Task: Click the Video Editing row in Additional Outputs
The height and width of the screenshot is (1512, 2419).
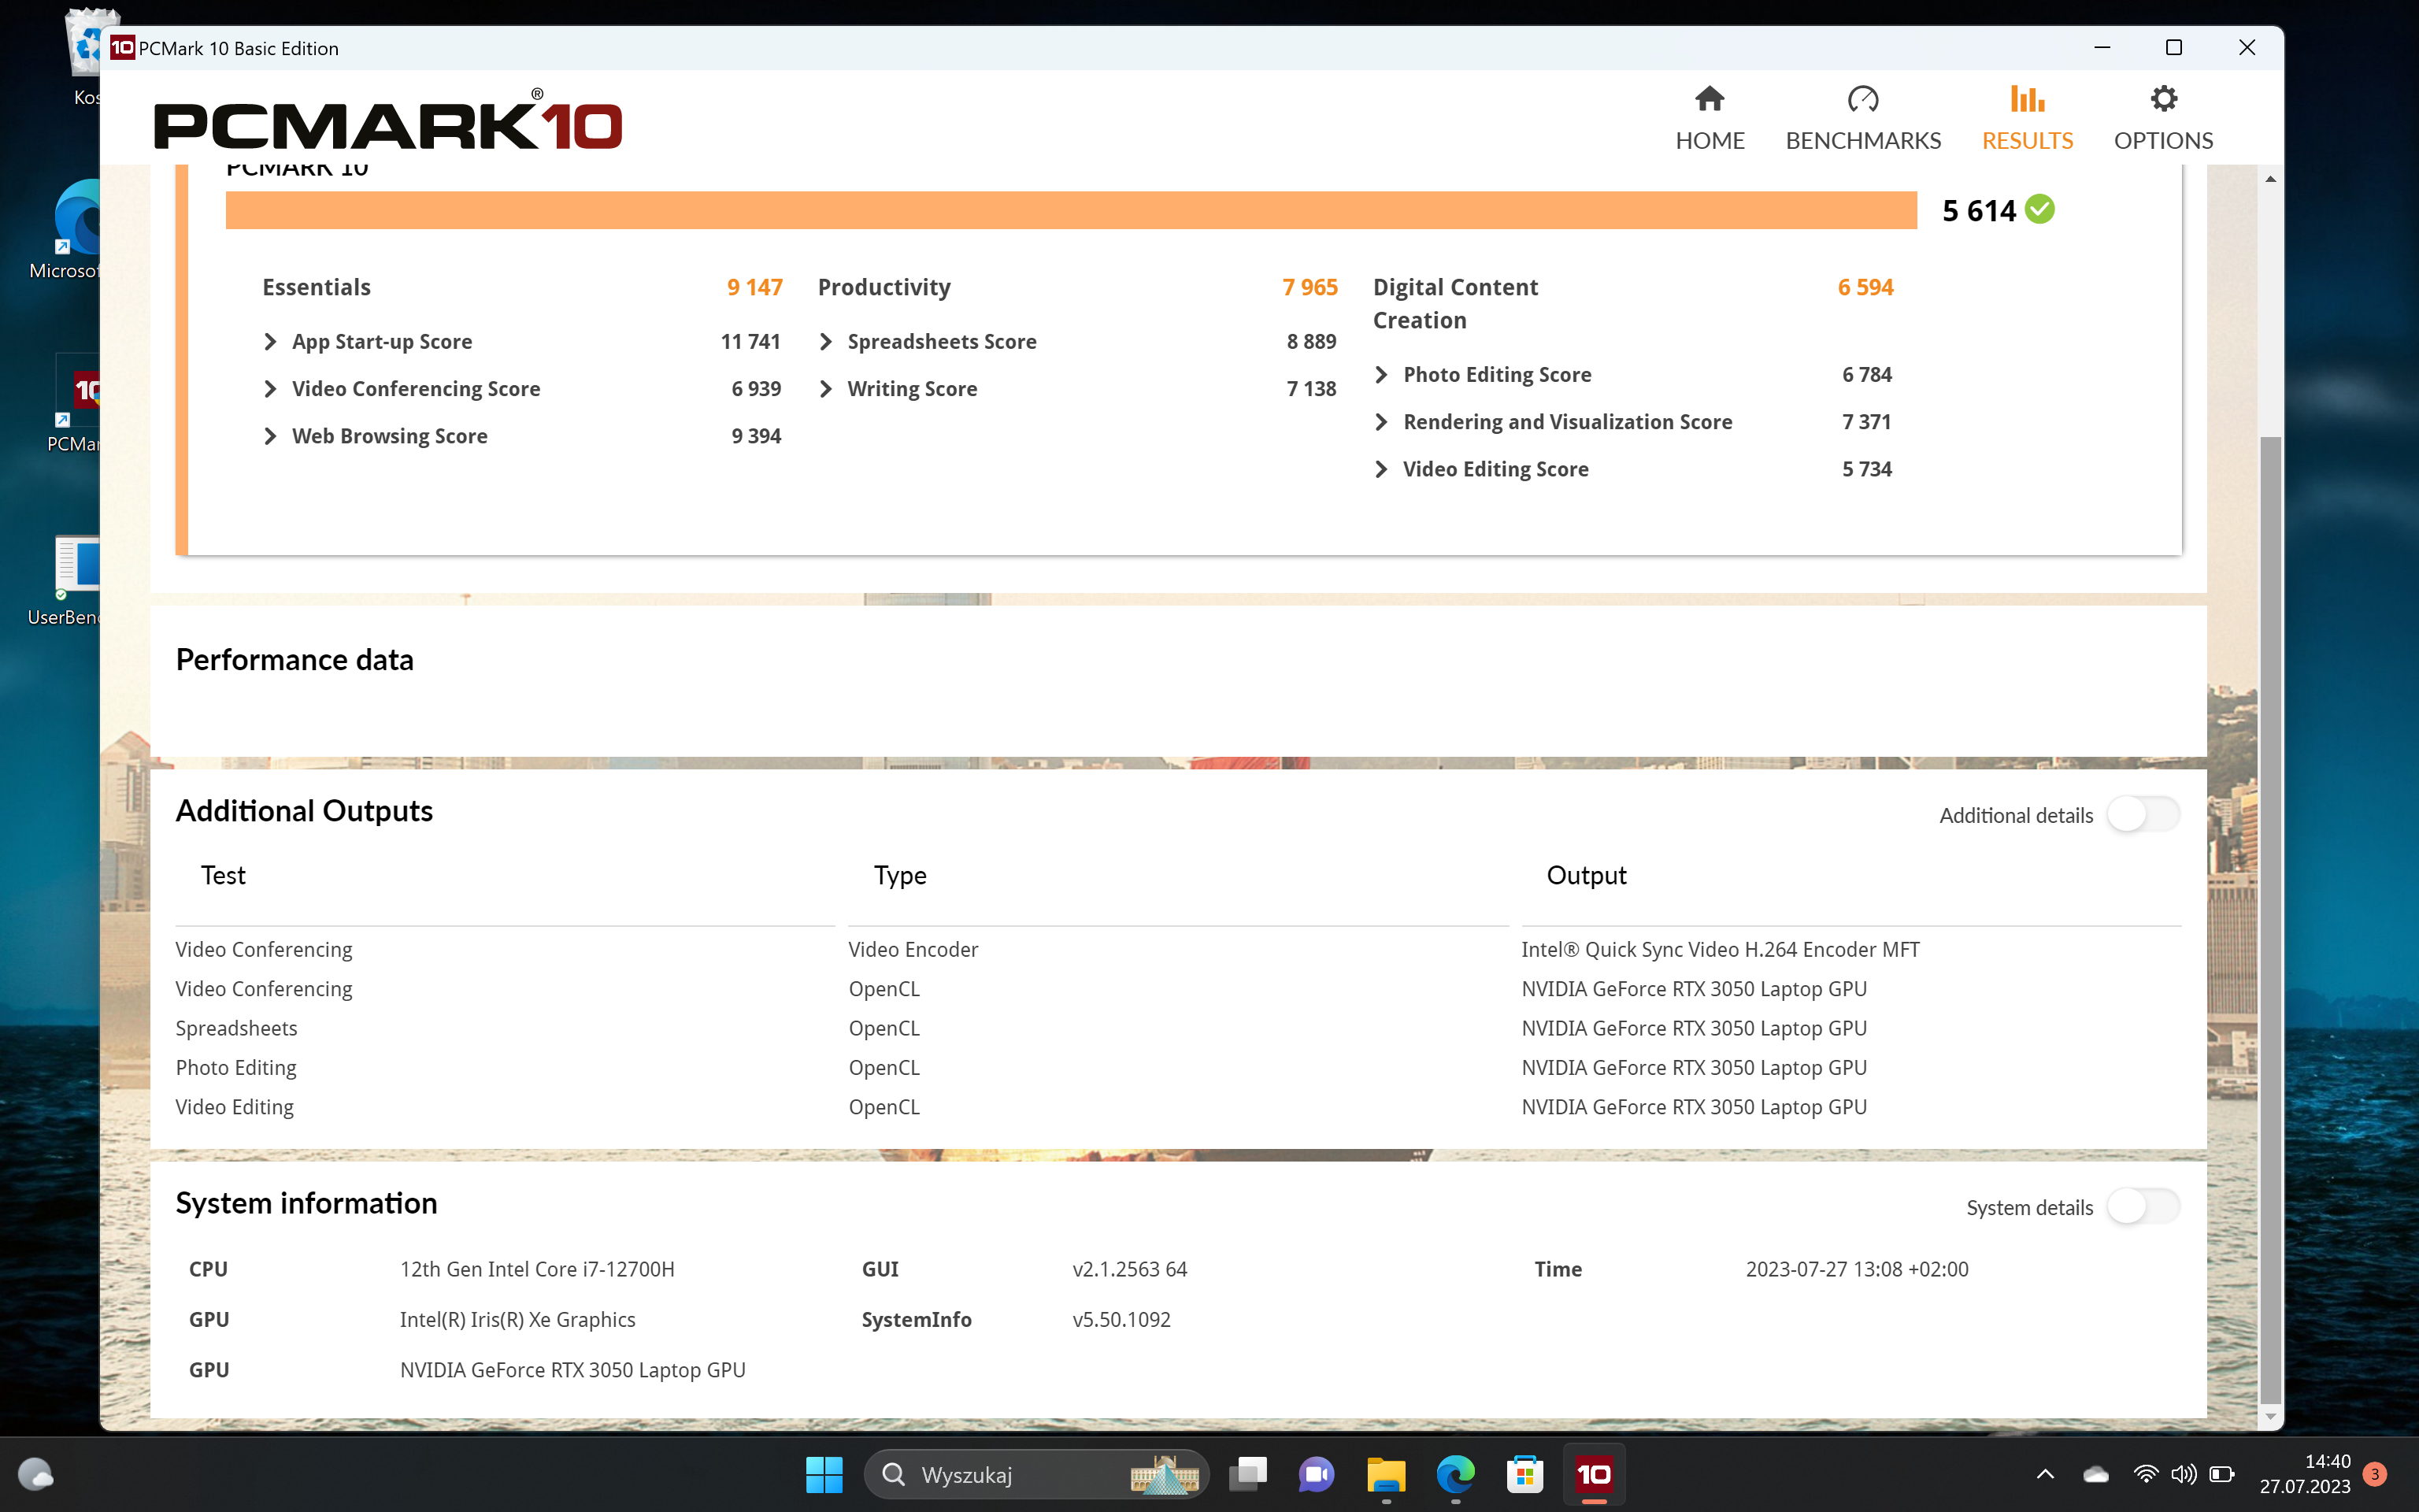Action: pos(1177,1107)
